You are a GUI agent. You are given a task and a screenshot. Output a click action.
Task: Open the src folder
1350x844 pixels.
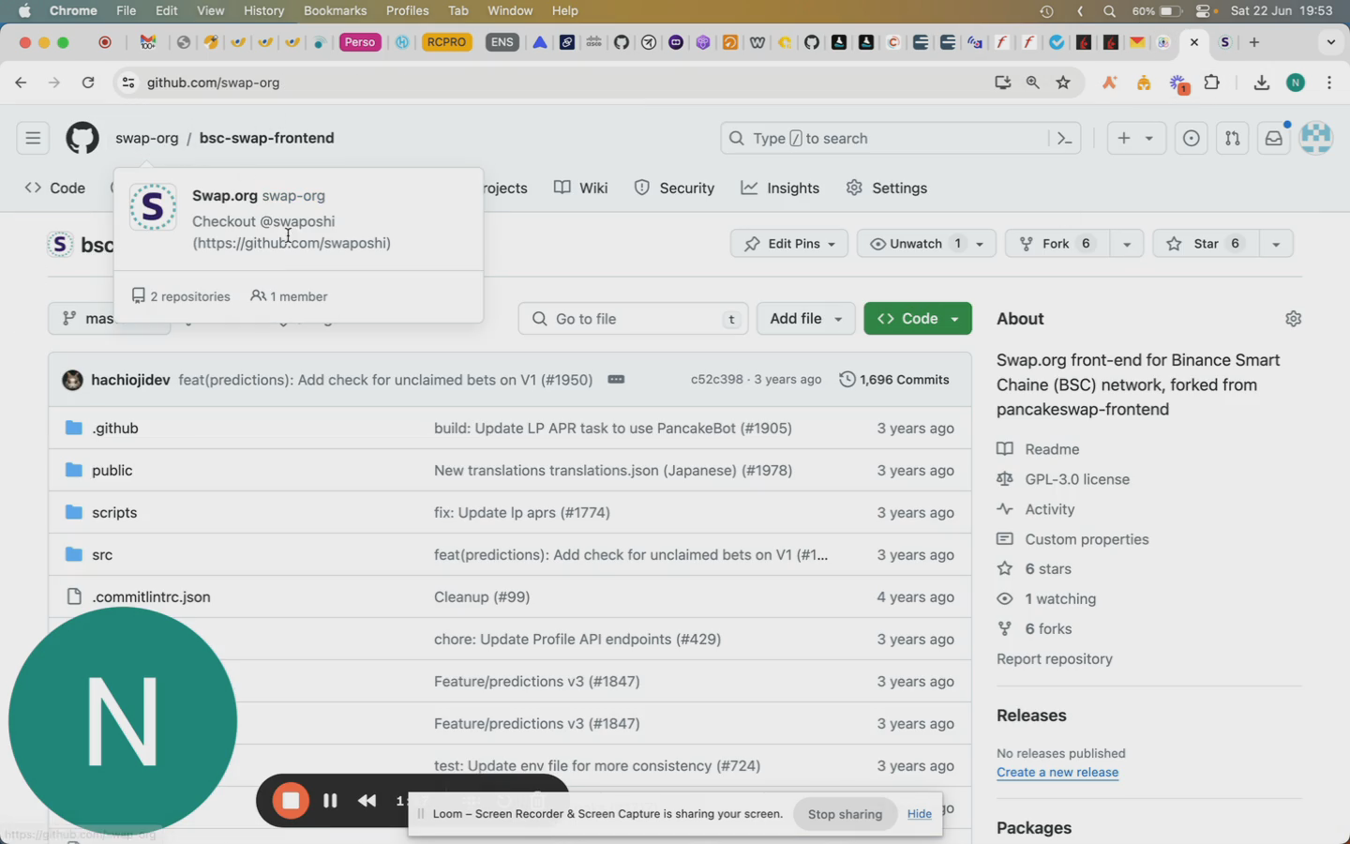(102, 555)
